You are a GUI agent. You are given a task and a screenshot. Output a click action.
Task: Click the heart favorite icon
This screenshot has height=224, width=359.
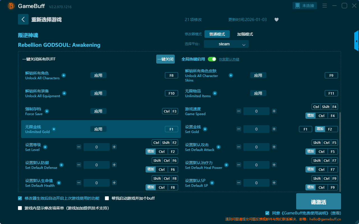pyautogui.click(x=277, y=20)
